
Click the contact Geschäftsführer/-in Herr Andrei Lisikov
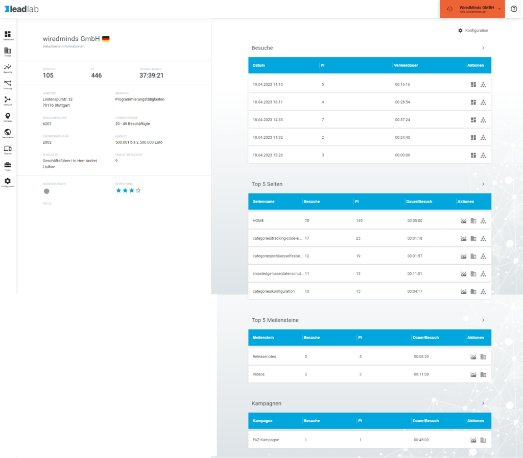pyautogui.click(x=69, y=164)
